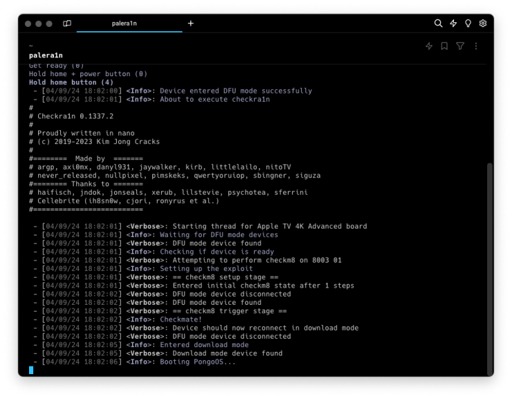Open the settings gear icon
The image size is (512, 399).
(483, 24)
